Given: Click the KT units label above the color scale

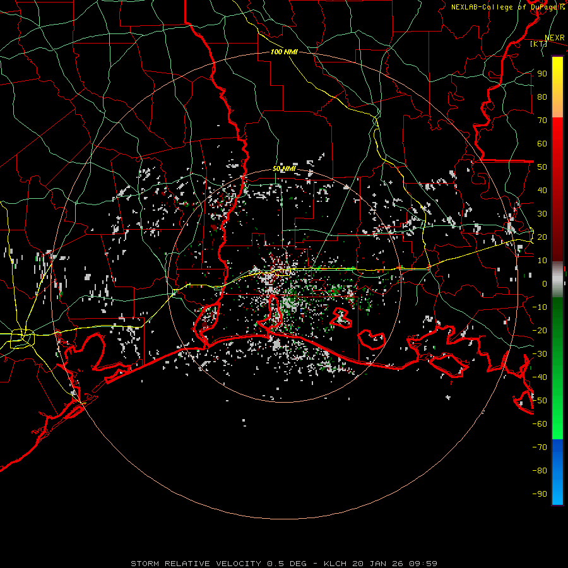Looking at the screenshot, I should [x=539, y=44].
